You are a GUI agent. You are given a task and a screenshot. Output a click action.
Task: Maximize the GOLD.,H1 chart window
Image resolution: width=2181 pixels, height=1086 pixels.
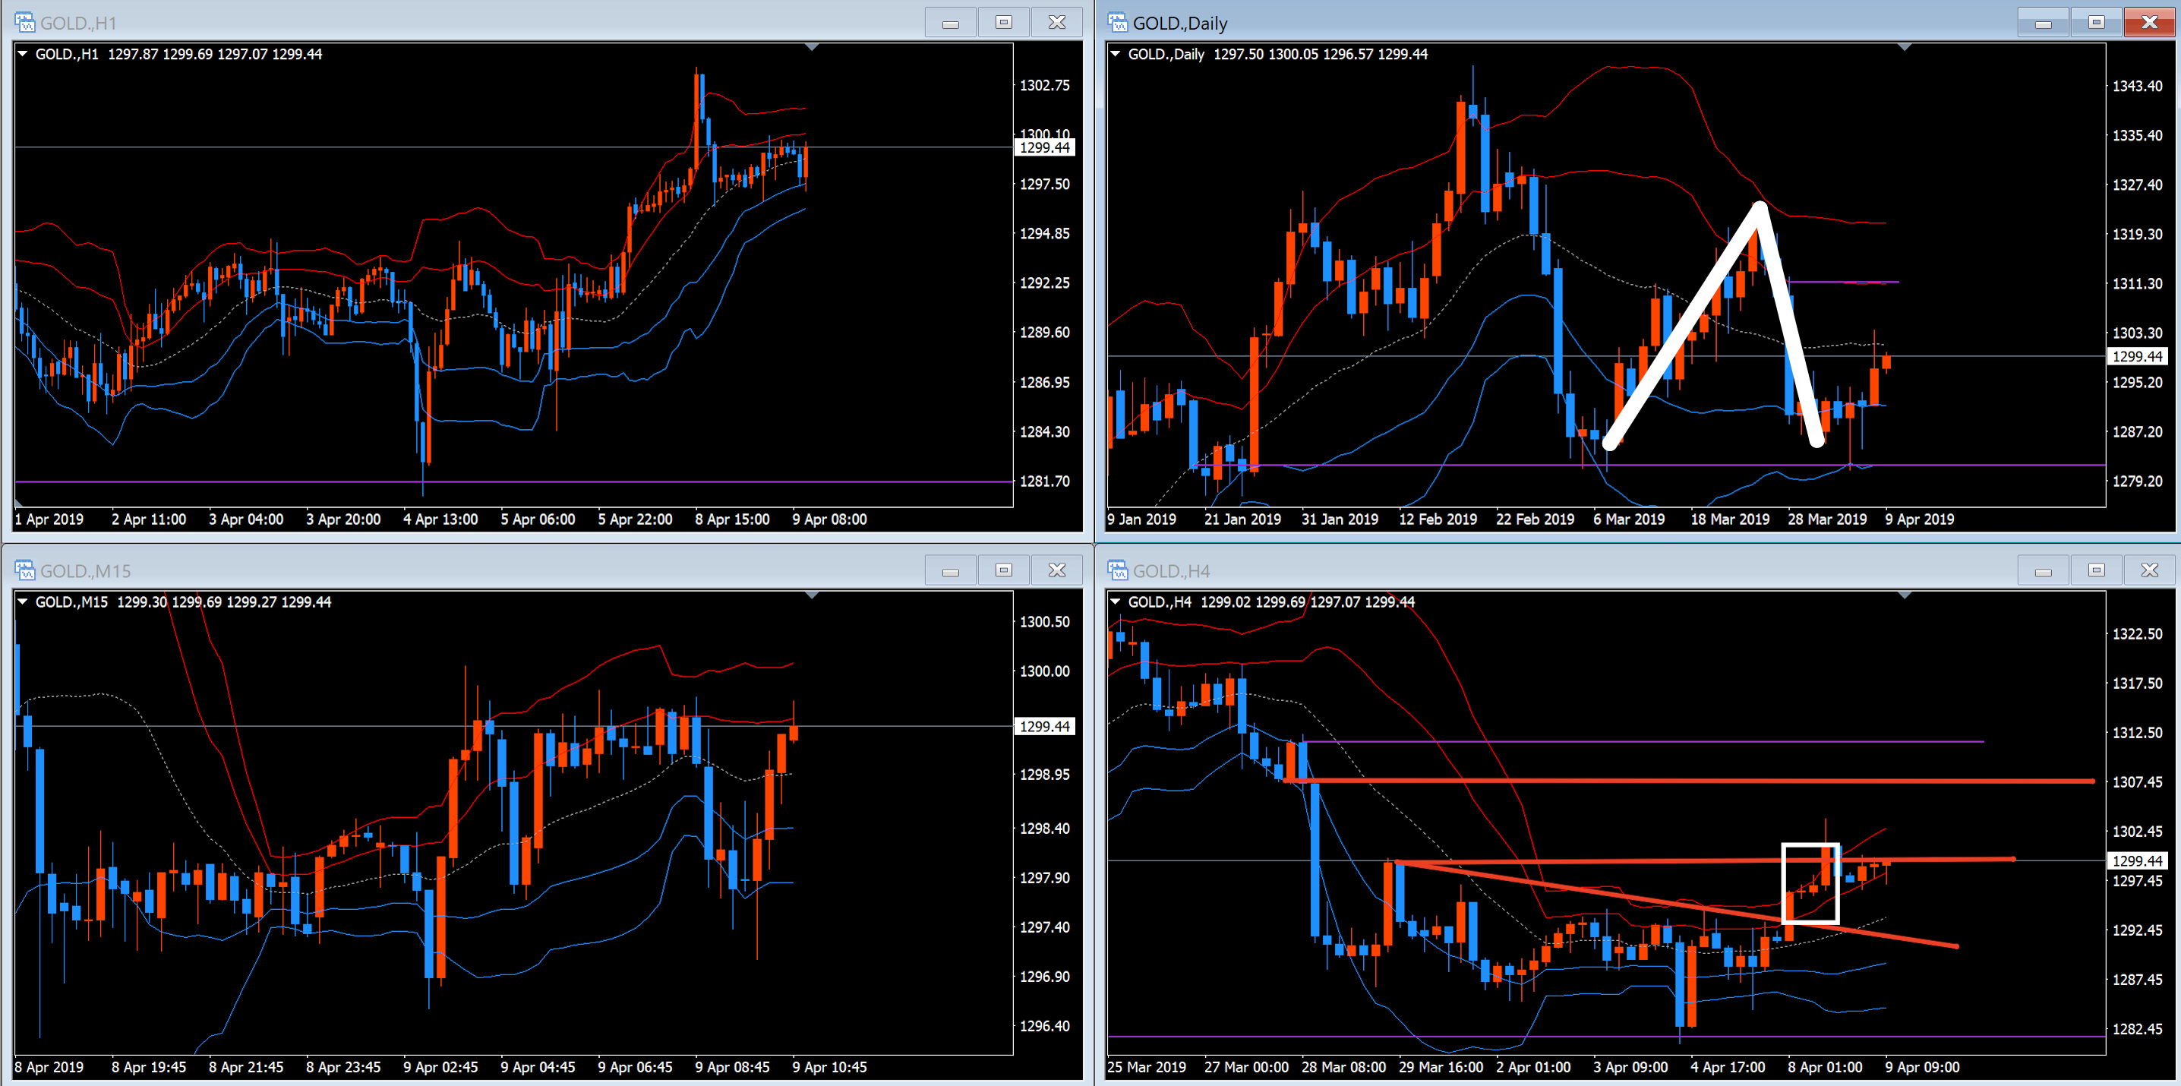[1003, 22]
